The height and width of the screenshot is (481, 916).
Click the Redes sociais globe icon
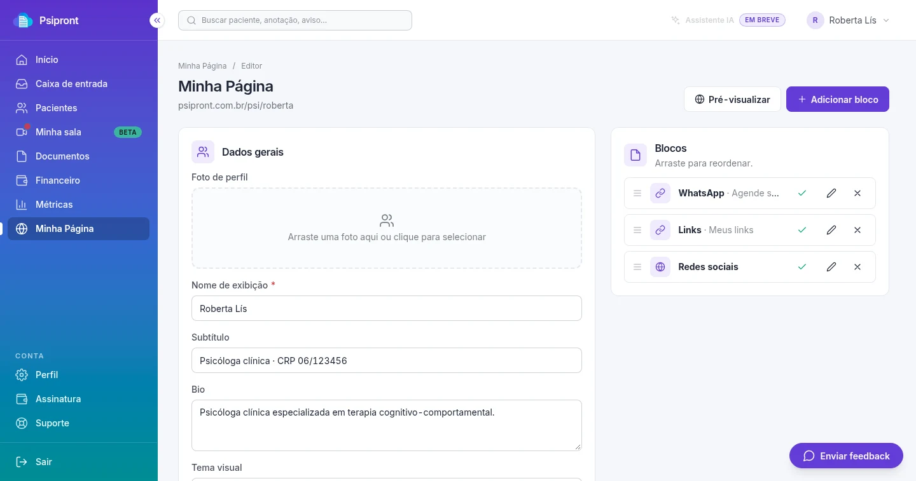tap(660, 267)
